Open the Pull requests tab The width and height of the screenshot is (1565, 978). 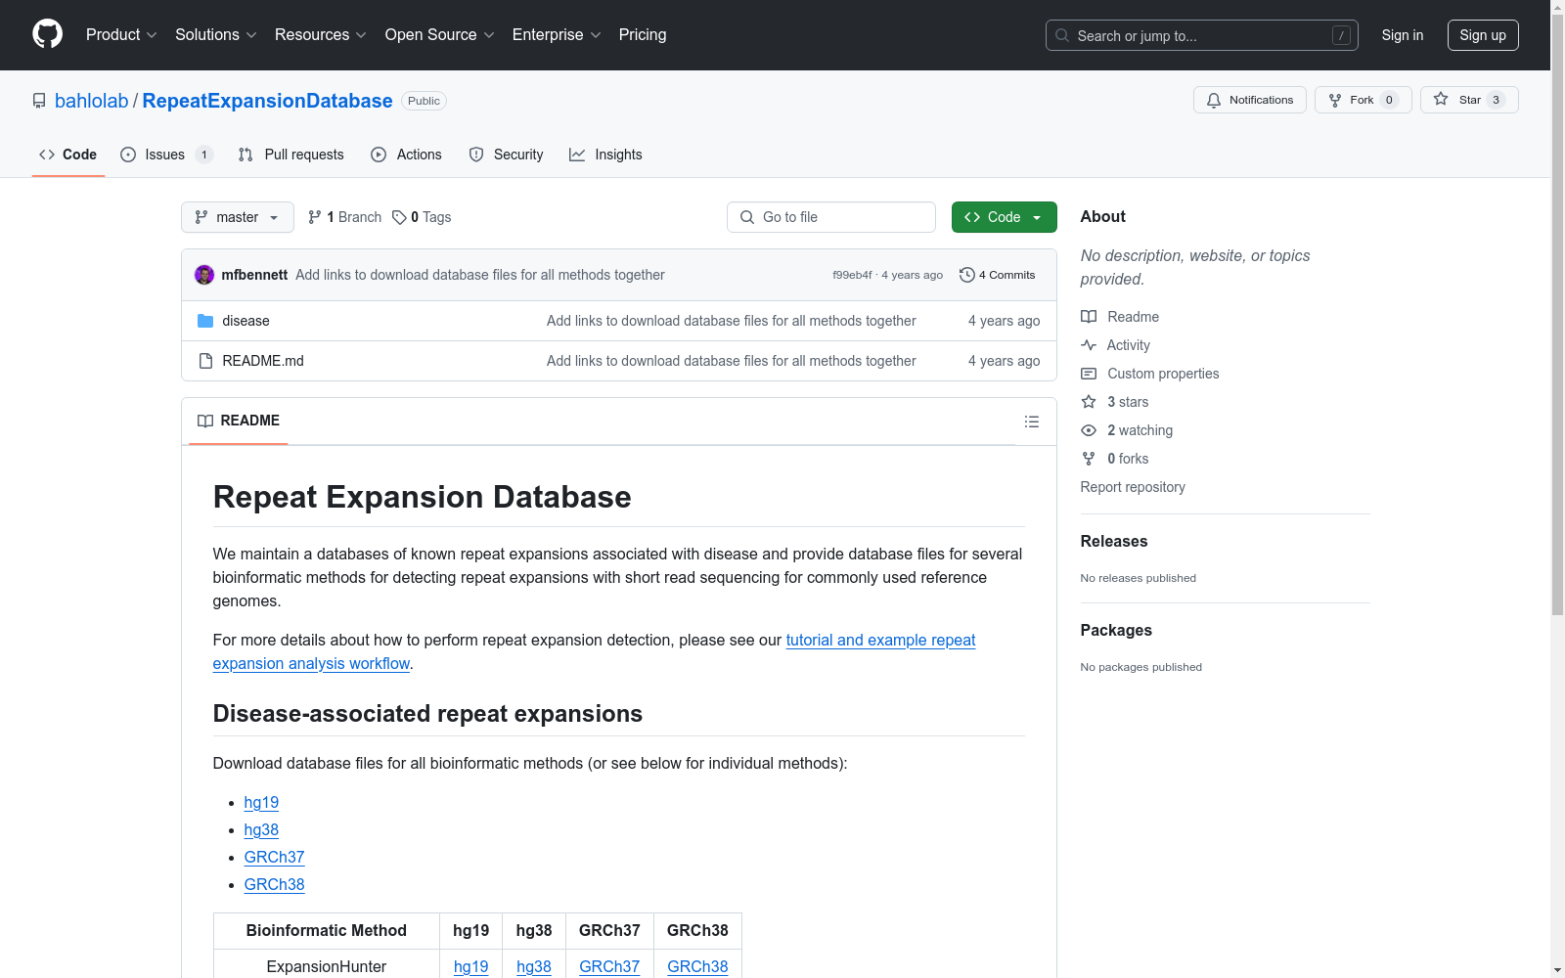click(x=291, y=155)
